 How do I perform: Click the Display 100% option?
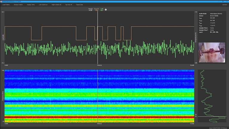pyautogui.click(x=31, y=5)
